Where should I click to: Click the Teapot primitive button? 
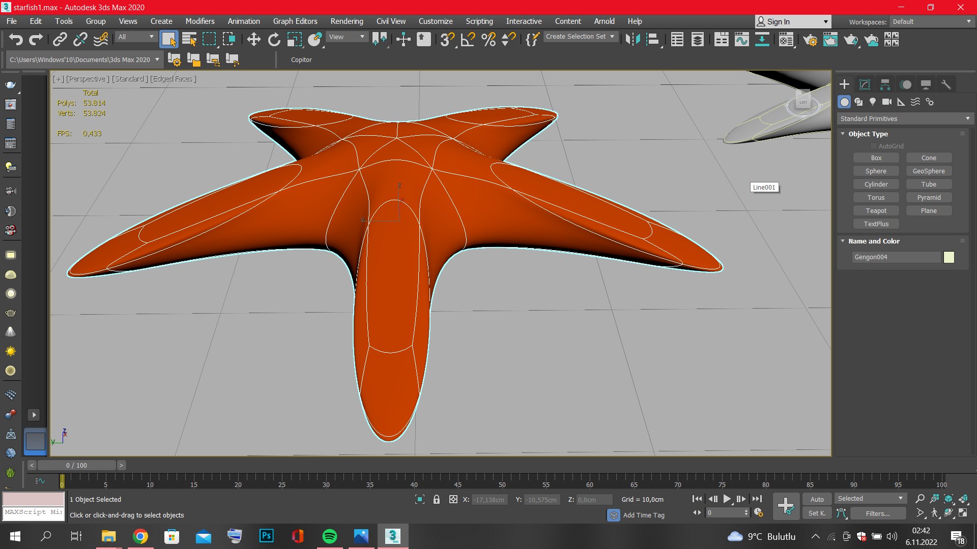pos(876,210)
